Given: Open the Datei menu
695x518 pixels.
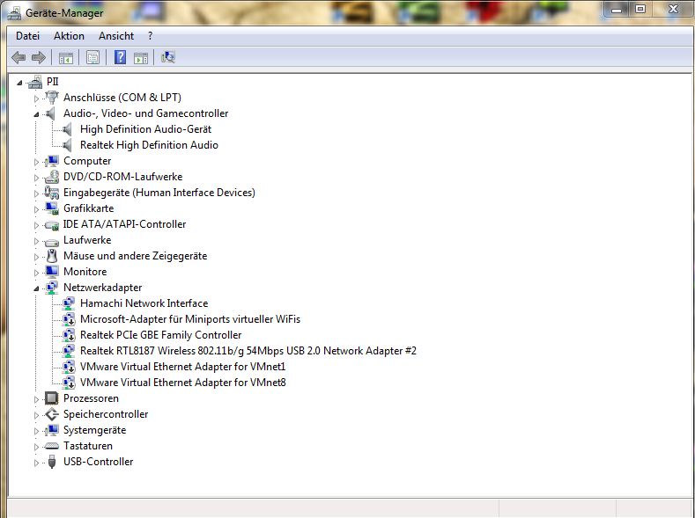Looking at the screenshot, I should pyautogui.click(x=27, y=36).
